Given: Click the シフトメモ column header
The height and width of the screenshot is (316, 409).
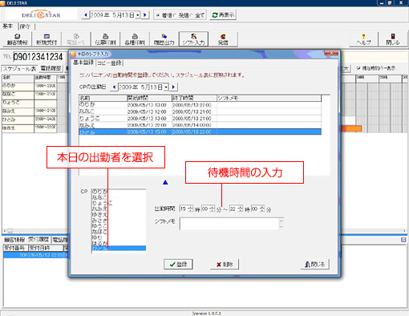Looking at the screenshot, I should (x=269, y=98).
